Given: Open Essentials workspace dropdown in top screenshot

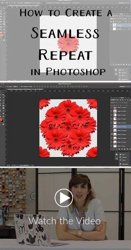Looking at the screenshot, I should point(124,3).
